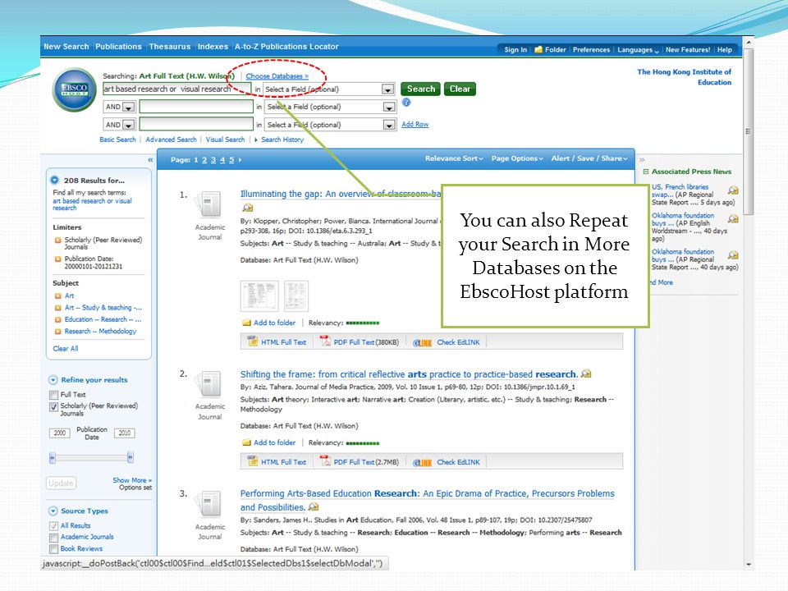The width and height of the screenshot is (788, 591).
Task: Open the first page thumbnail of result 1
Action: (x=259, y=296)
